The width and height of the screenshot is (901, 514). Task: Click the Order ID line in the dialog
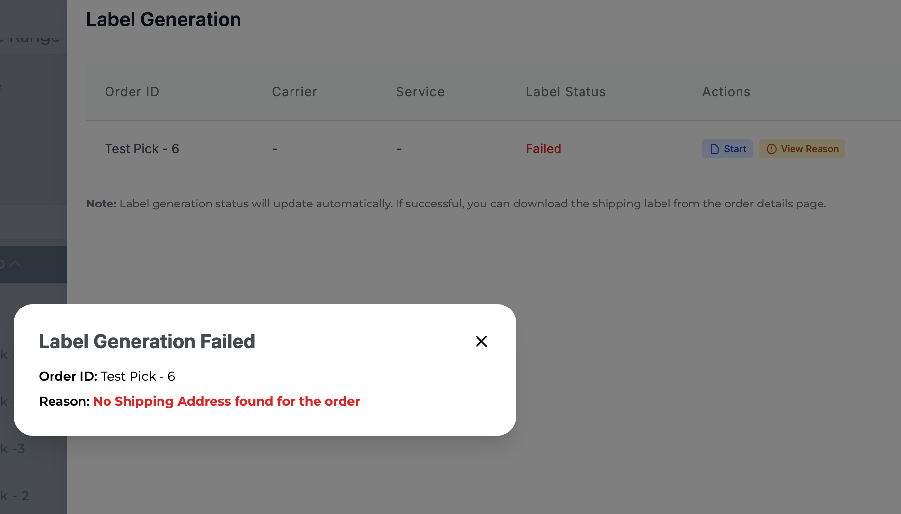[107, 376]
